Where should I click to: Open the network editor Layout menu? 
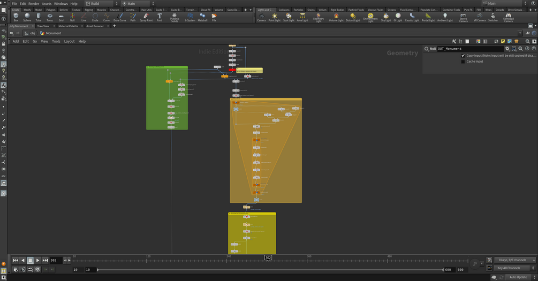point(69,41)
